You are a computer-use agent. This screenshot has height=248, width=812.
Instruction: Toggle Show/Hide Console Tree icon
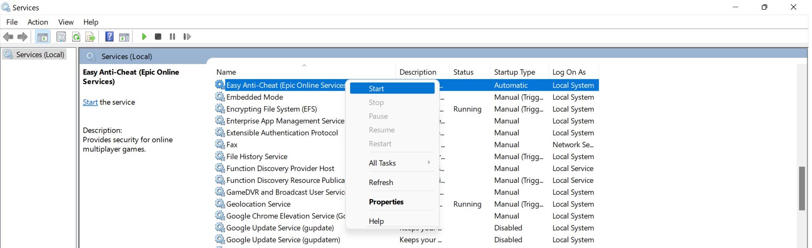[x=43, y=36]
